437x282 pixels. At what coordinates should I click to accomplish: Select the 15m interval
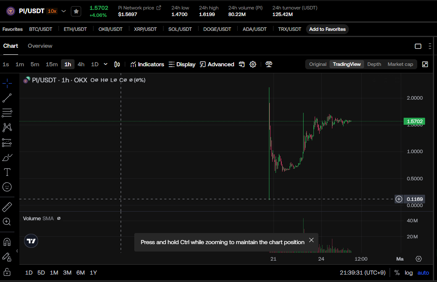tap(51, 64)
